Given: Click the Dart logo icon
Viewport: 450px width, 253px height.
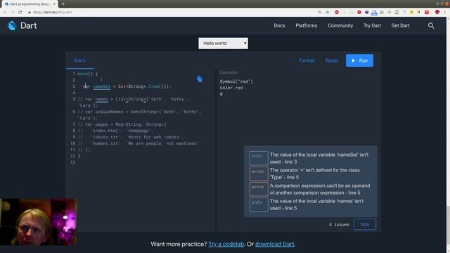Looking at the screenshot, I should click(12, 25).
